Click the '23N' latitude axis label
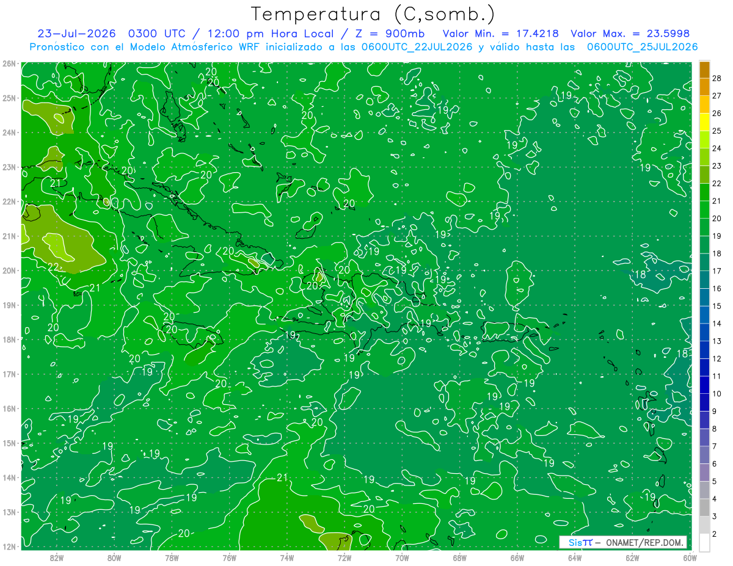 9,167
